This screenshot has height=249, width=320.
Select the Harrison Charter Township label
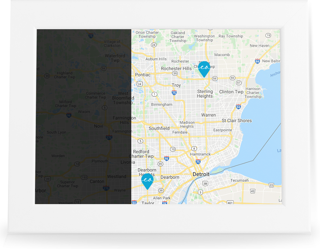click(x=253, y=93)
